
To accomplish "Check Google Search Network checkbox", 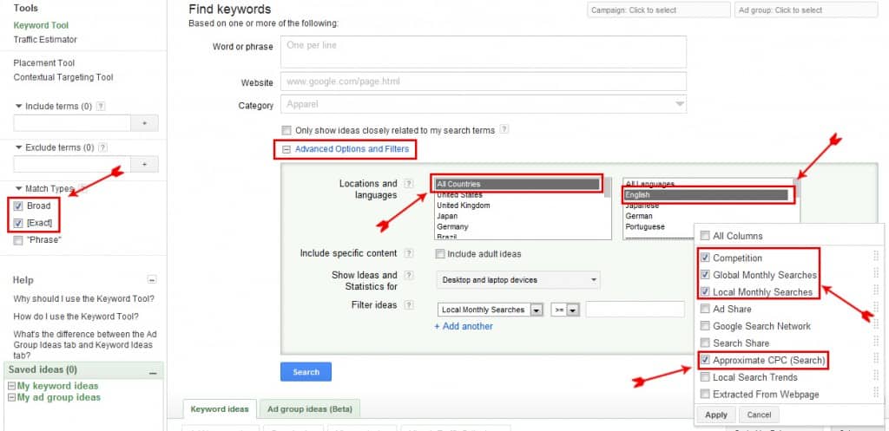I will point(705,326).
